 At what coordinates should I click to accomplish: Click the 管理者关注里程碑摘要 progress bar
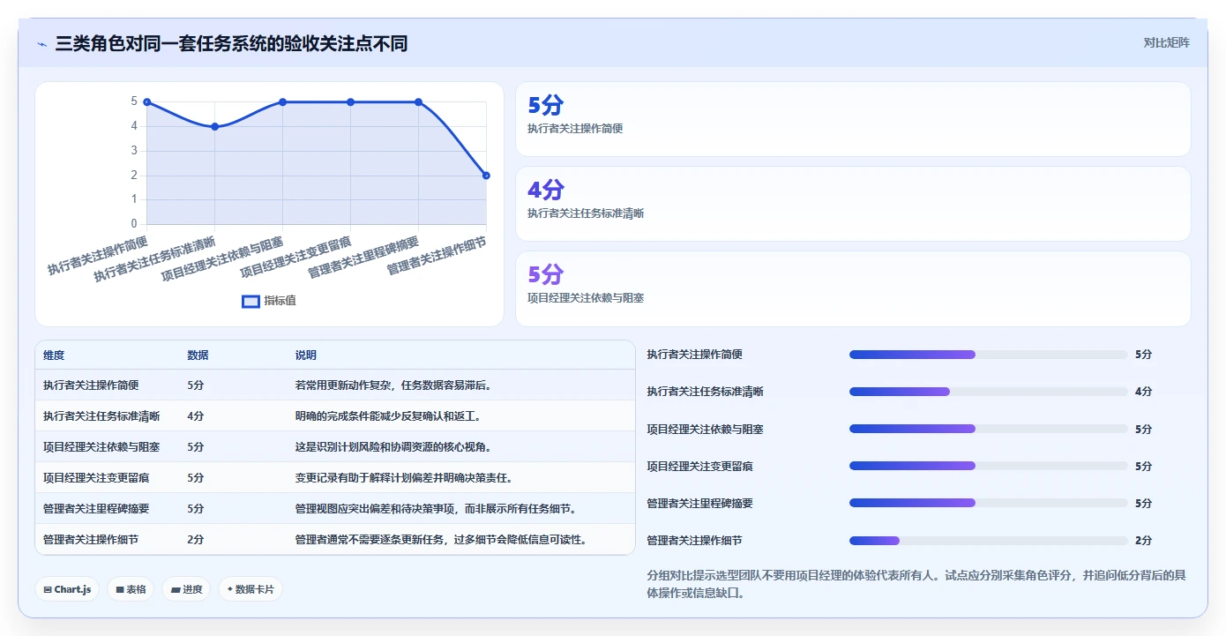988,503
